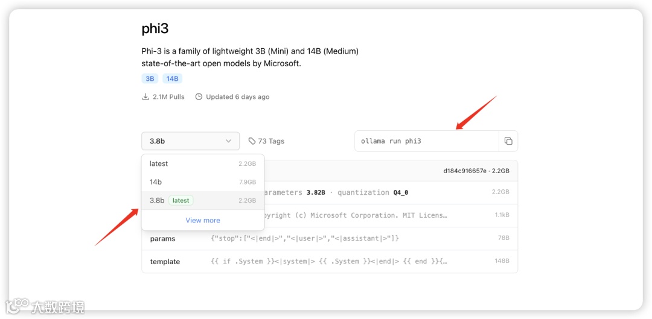Click the d184c916657e model hash
The image size is (652, 319).
464,171
